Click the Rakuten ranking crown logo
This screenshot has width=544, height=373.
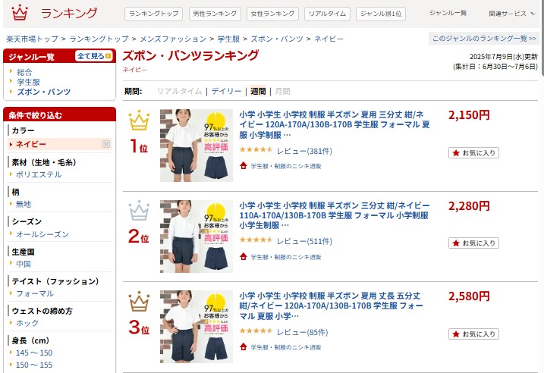[x=20, y=12]
